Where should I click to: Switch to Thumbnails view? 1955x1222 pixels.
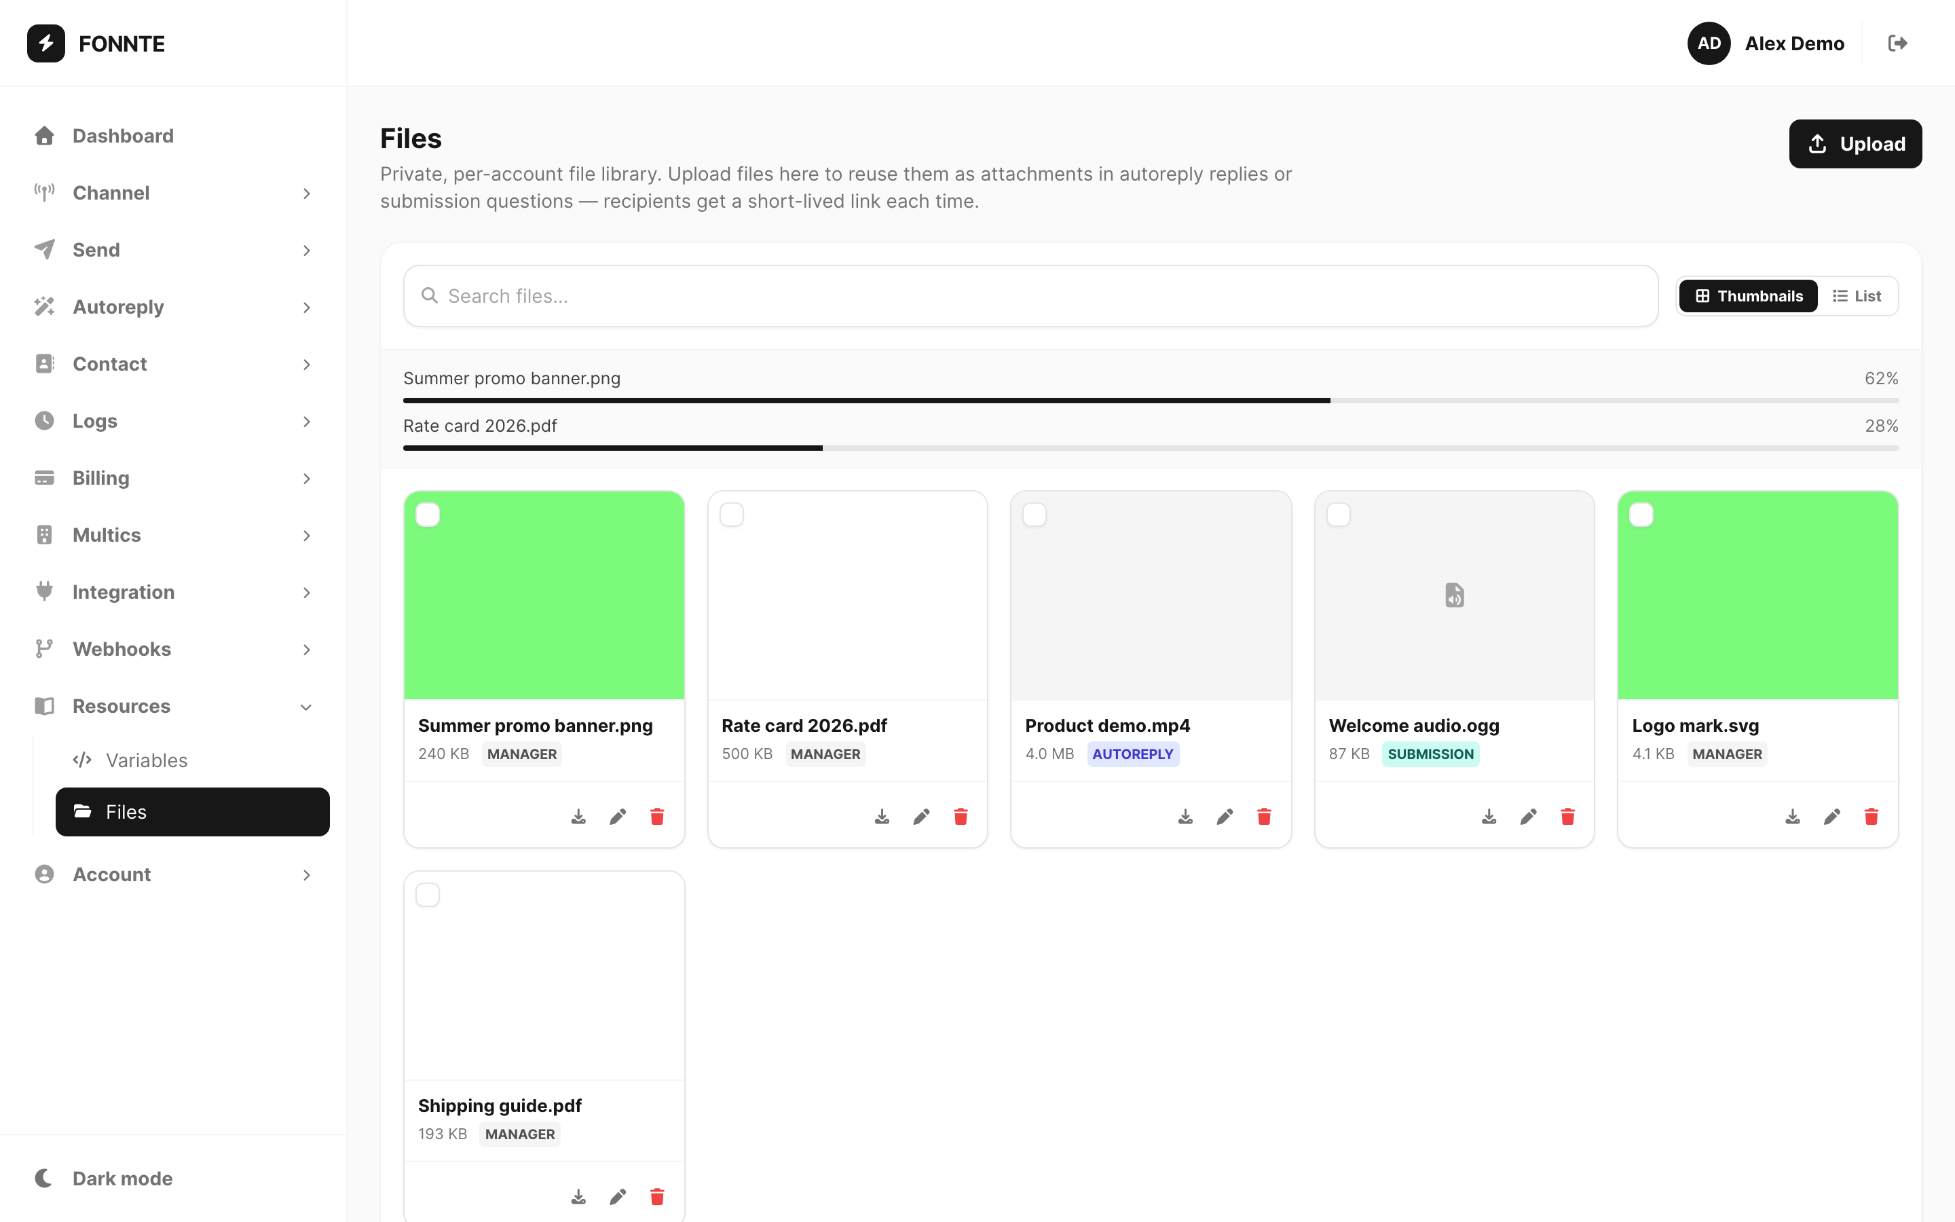[1748, 296]
